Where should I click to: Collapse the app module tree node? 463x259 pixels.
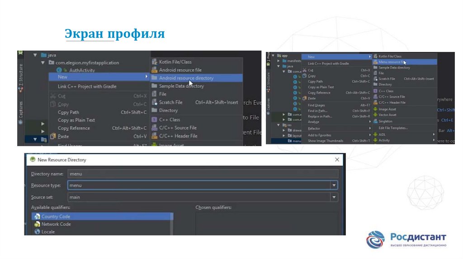pyautogui.click(x=273, y=55)
